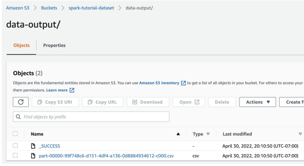
Task: Click the external link icon beside Learn more
Action: 72,90
